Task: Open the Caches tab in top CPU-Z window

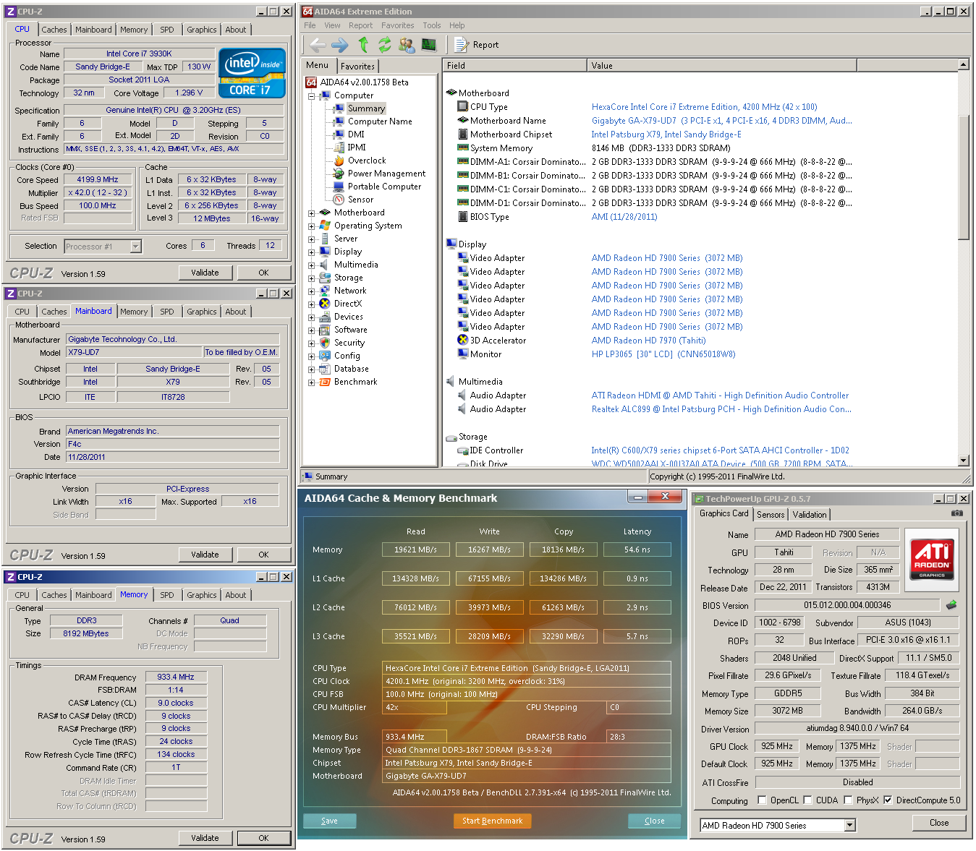Action: pos(54,30)
